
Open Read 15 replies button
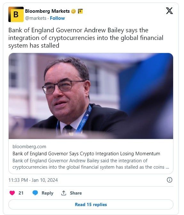(x=91, y=204)
